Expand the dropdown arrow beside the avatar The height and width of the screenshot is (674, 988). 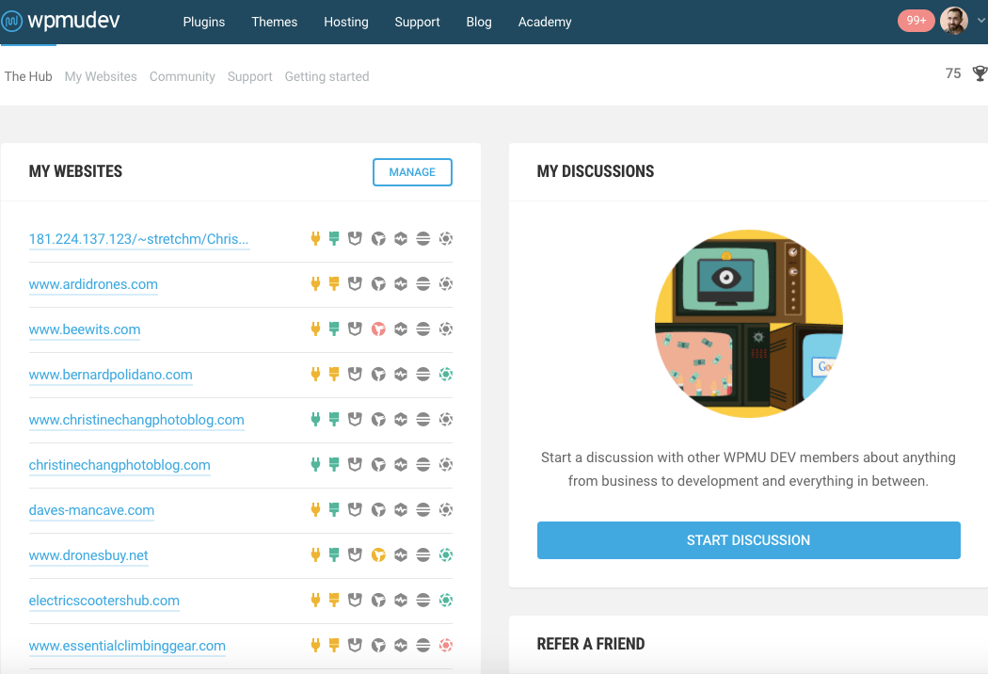[981, 21]
